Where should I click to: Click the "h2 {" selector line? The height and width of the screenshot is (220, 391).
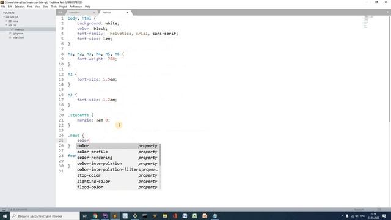pos(72,75)
